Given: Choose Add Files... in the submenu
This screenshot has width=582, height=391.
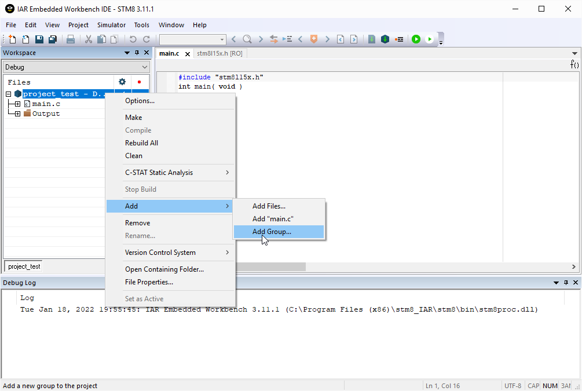Looking at the screenshot, I should pyautogui.click(x=279, y=206).
